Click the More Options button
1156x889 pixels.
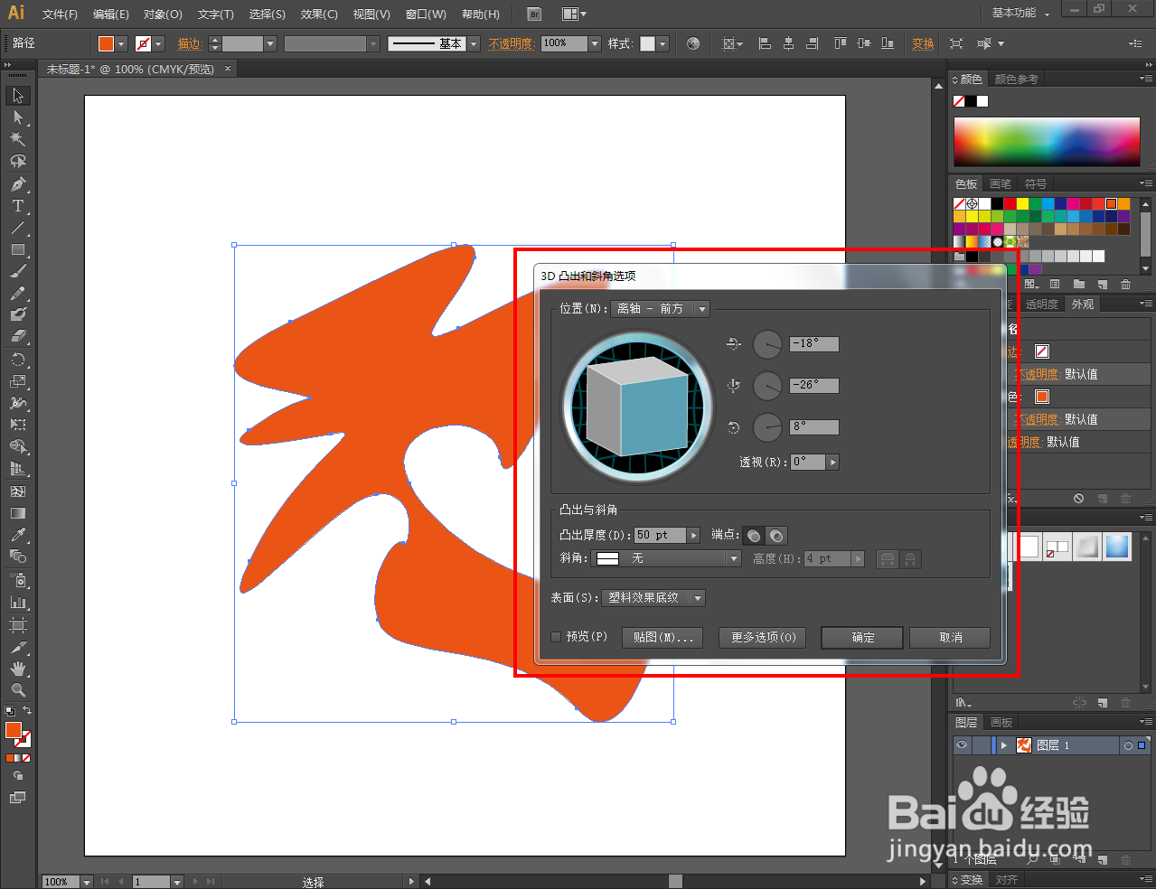[x=763, y=638]
